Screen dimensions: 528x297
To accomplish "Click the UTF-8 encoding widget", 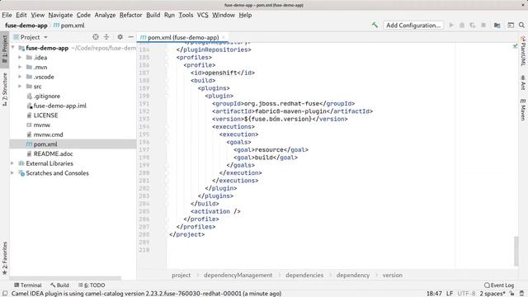I will (467, 294).
